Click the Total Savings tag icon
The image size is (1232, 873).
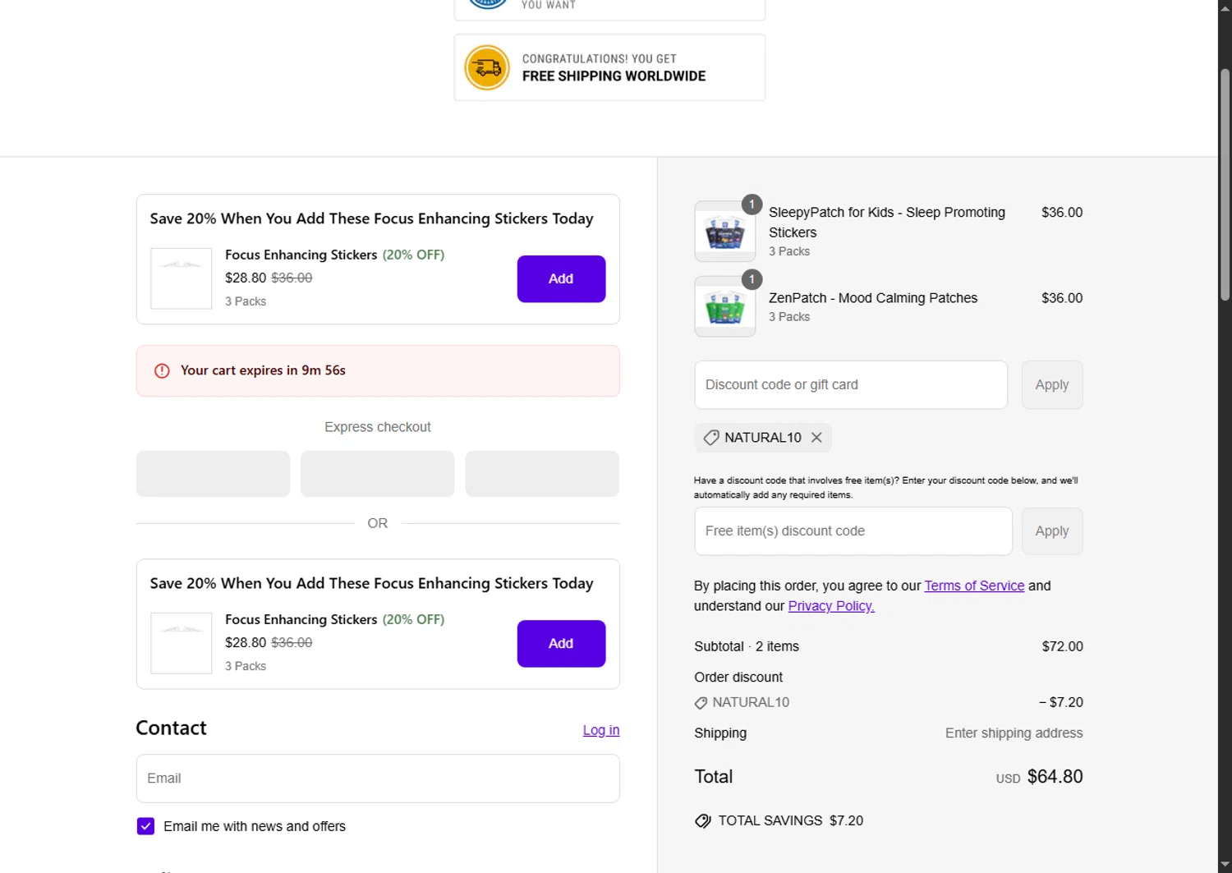[703, 820]
